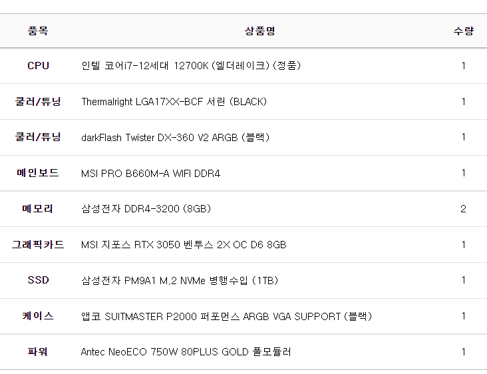Click the Intel Core i7-12700K product name

pyautogui.click(x=191, y=66)
